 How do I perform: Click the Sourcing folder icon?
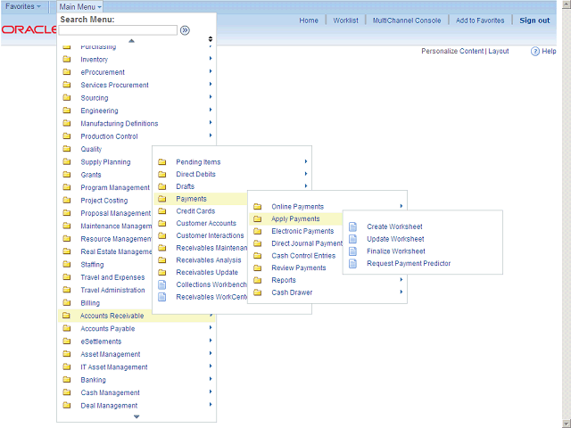[x=67, y=97]
